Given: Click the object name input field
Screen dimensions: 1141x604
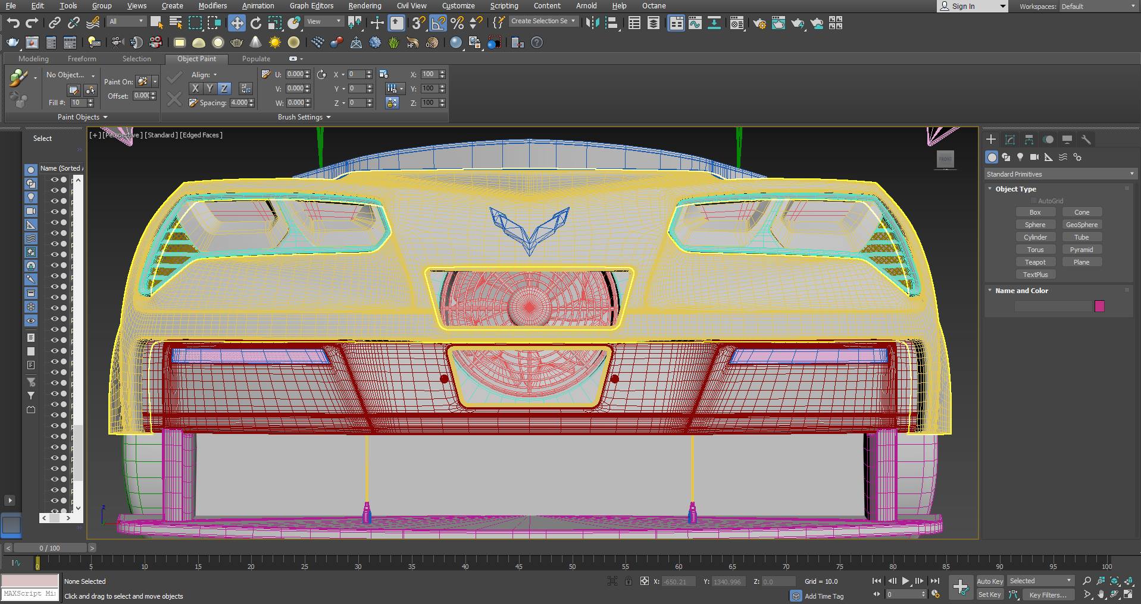Looking at the screenshot, I should click(x=1053, y=306).
